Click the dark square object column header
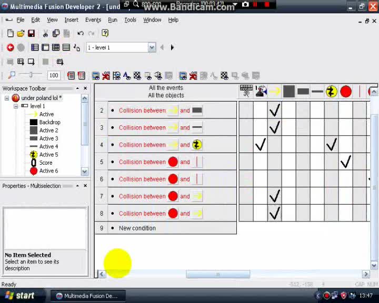 pos(289,92)
